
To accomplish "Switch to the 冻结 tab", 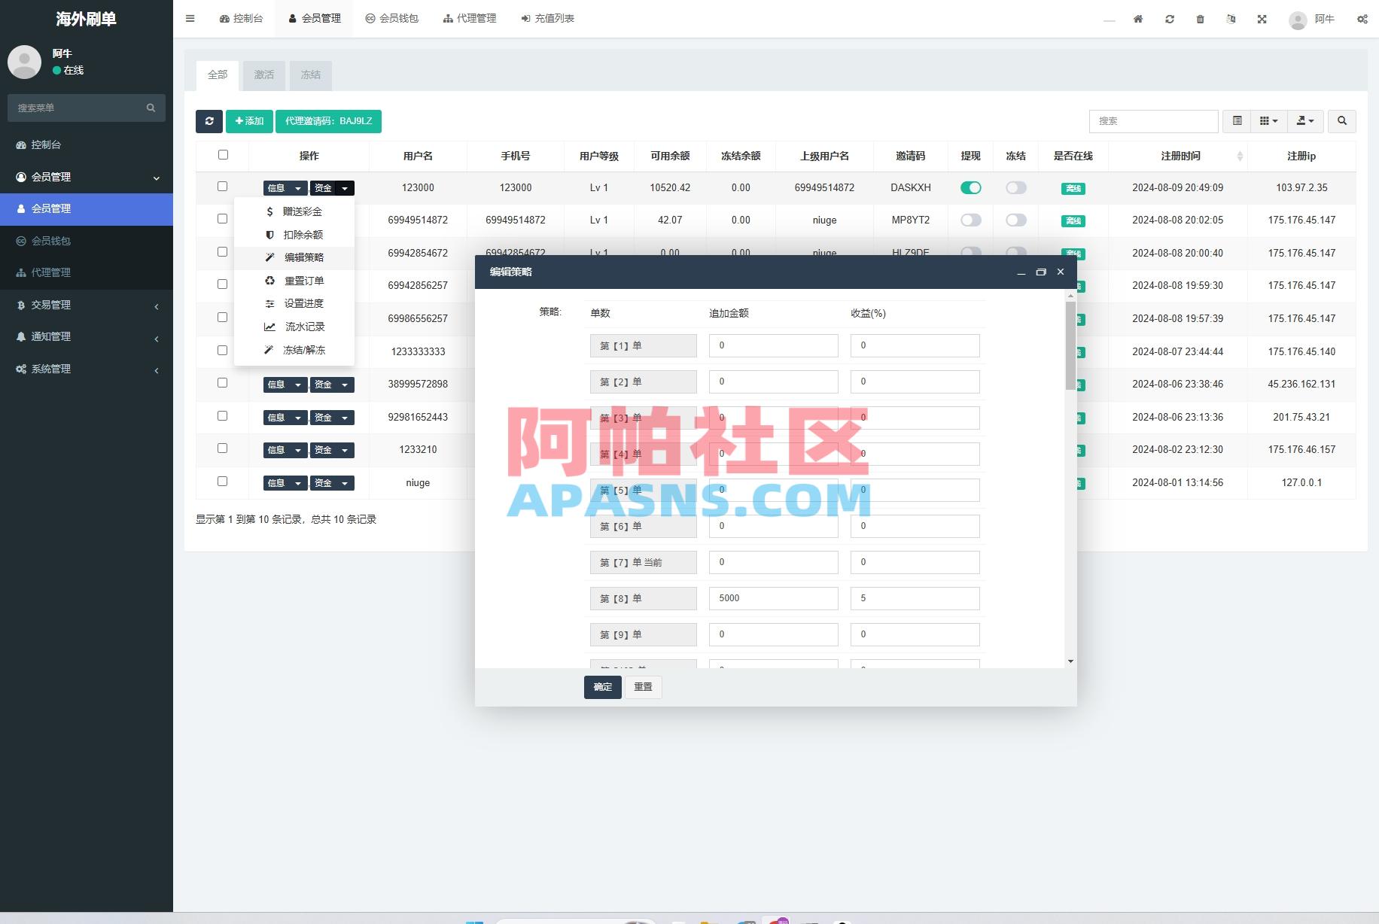I will pyautogui.click(x=310, y=74).
